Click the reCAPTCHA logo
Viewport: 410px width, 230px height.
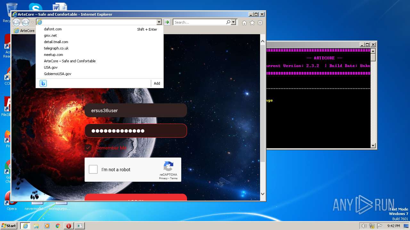[168, 166]
